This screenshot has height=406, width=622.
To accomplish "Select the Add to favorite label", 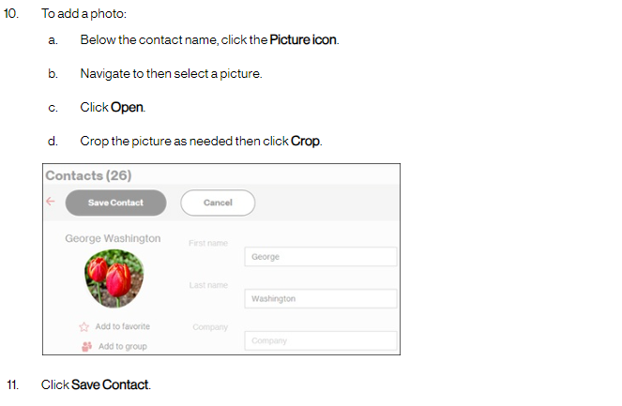I will pyautogui.click(x=123, y=326).
